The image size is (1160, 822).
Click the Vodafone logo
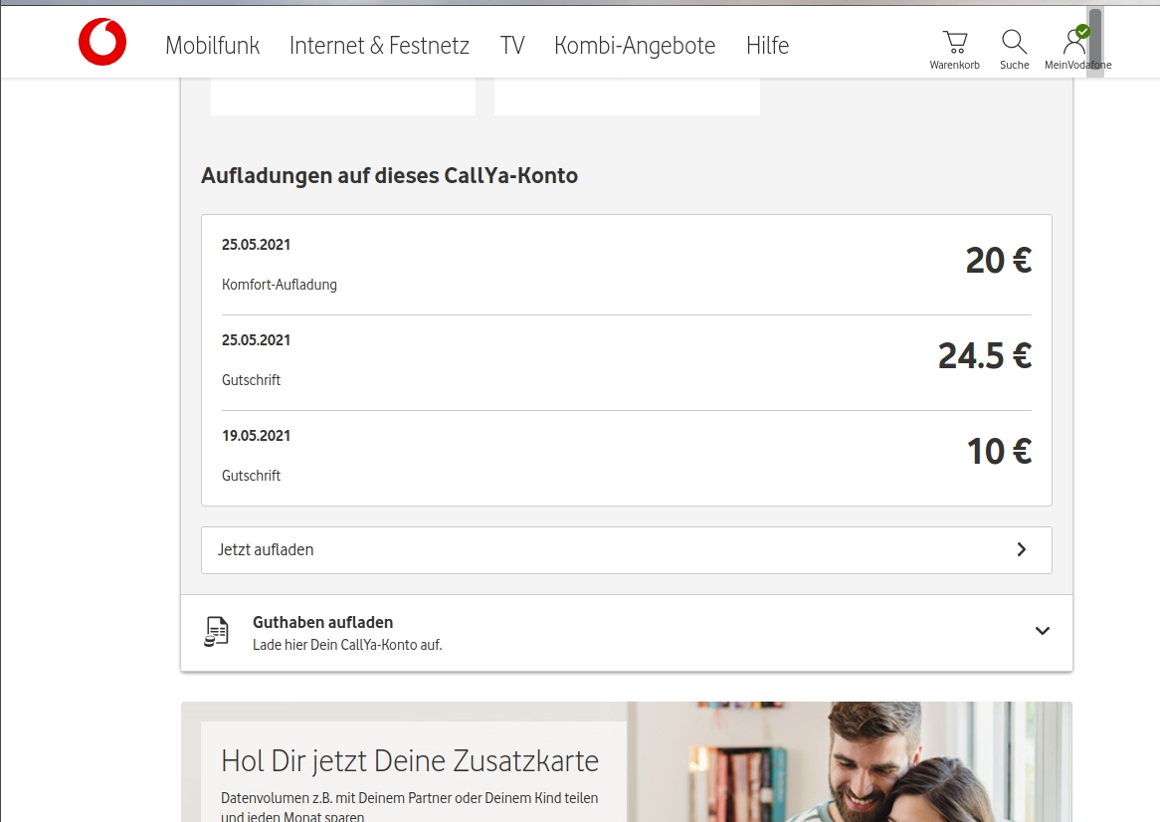[102, 42]
